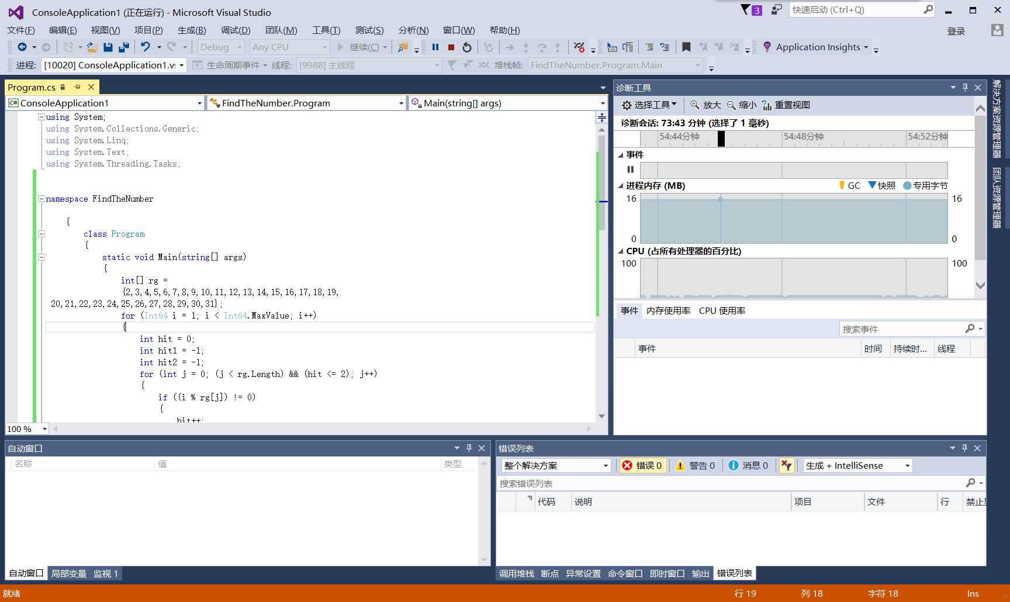Viewport: 1010px width, 602px height.
Task: Toggle a bookmark on the current line
Action: point(686,47)
